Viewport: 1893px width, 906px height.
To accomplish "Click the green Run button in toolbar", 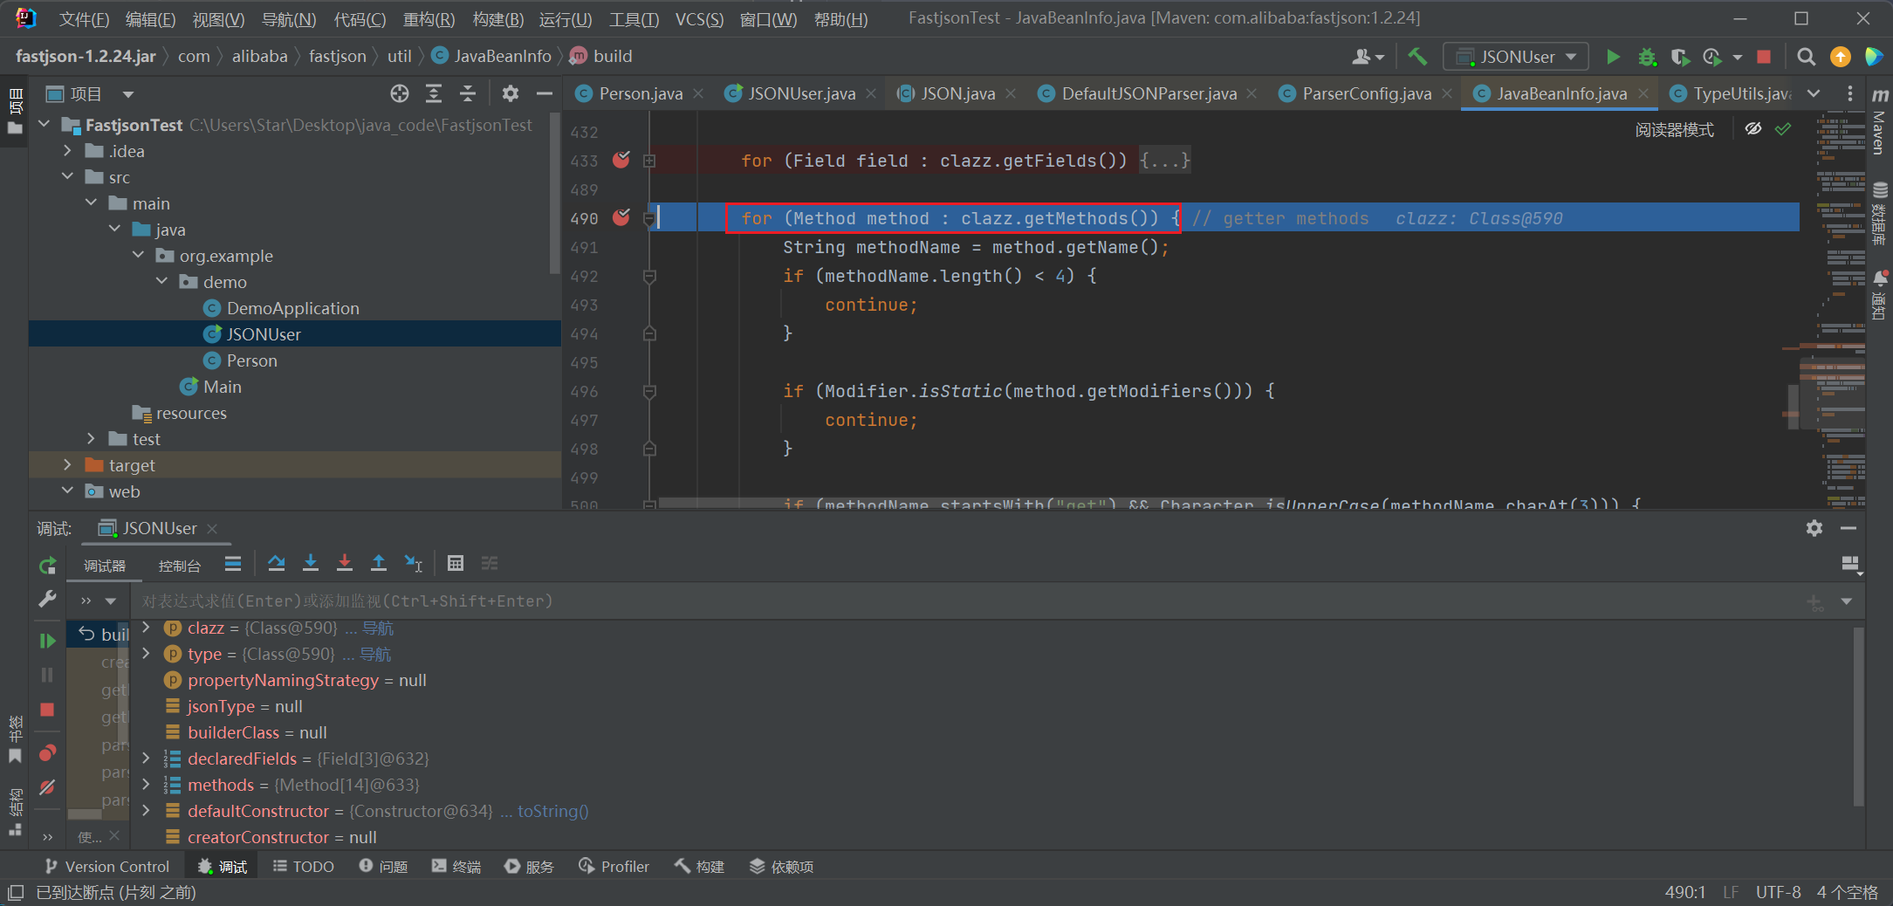I will tap(1613, 57).
